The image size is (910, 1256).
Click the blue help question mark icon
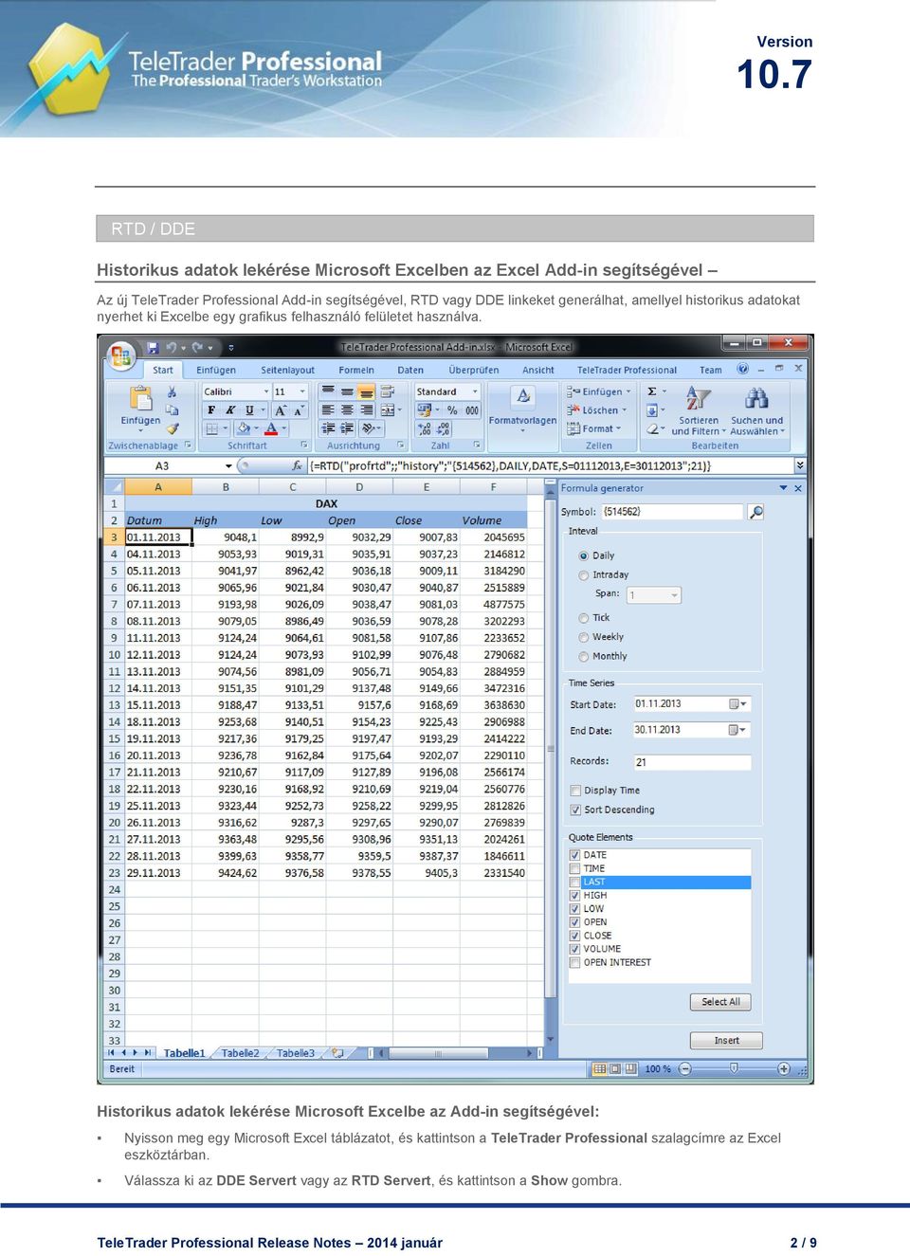tap(743, 369)
